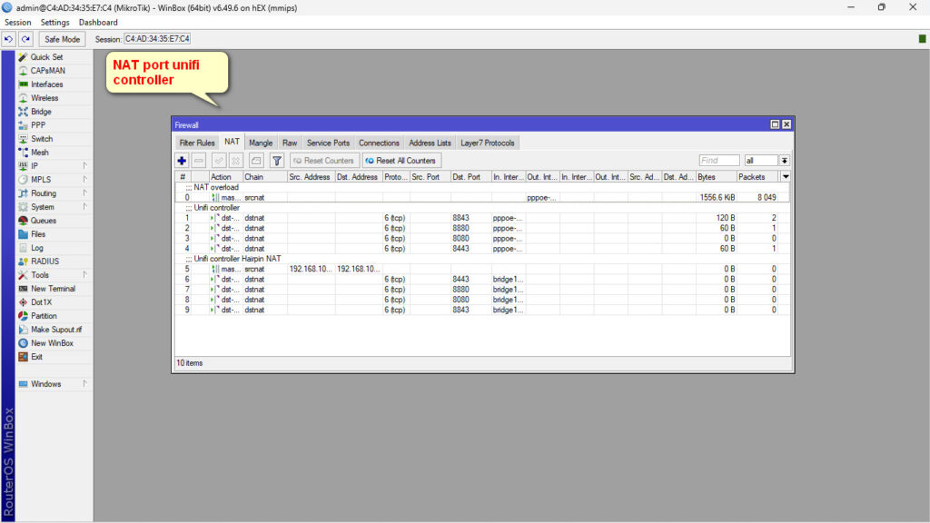Viewport: 930px width, 523px height.
Task: Switch to the Filter Rules tab
Action: click(197, 143)
